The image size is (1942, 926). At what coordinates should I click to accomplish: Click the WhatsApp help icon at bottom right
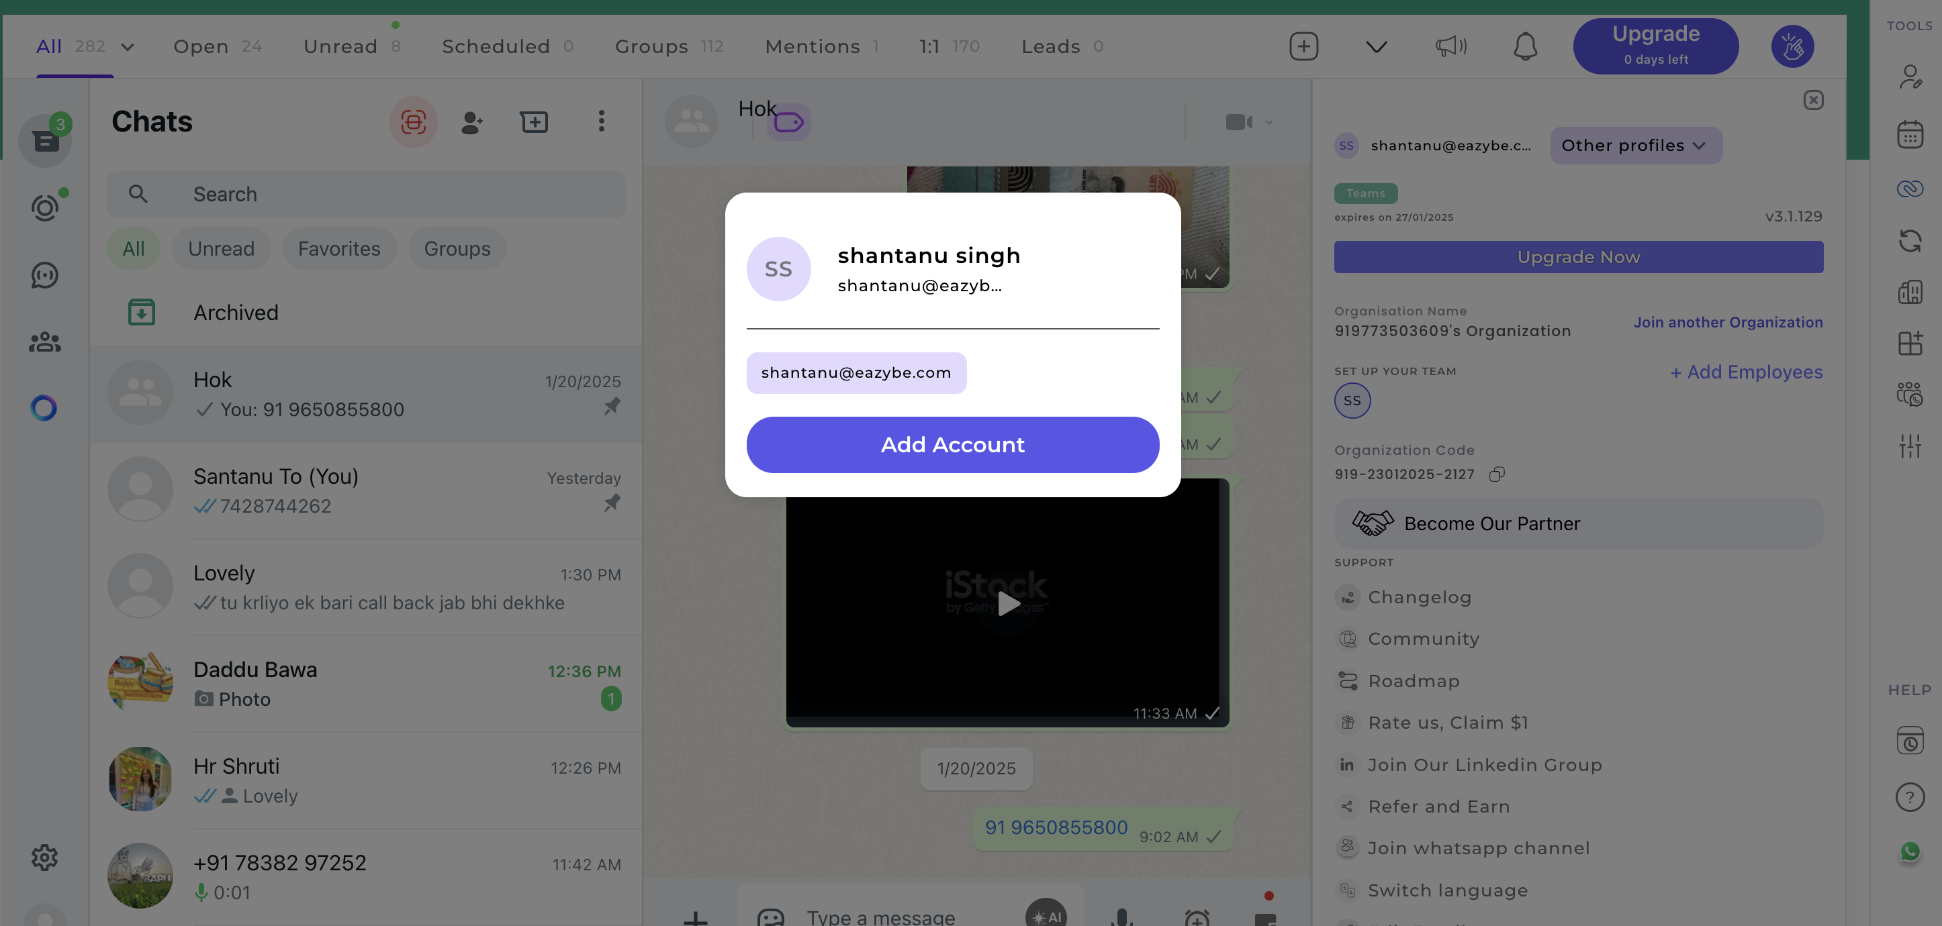[1910, 852]
